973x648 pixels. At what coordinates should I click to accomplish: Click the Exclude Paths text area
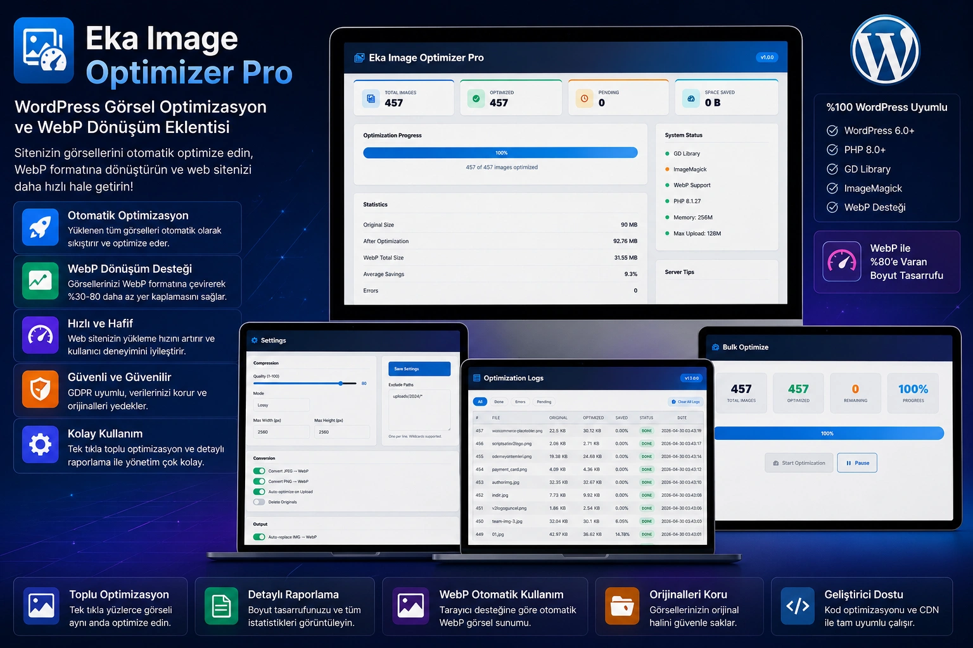pos(419,410)
